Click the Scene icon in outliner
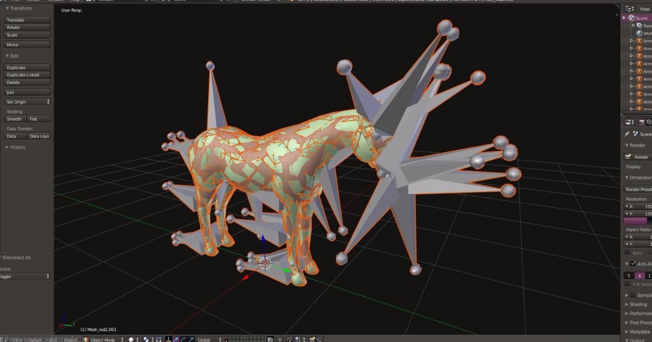Image resolution: width=652 pixels, height=342 pixels. click(x=632, y=18)
